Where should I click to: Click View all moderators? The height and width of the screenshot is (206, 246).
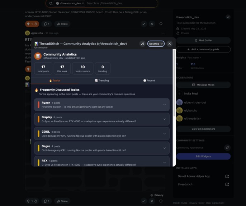[x=203, y=129]
